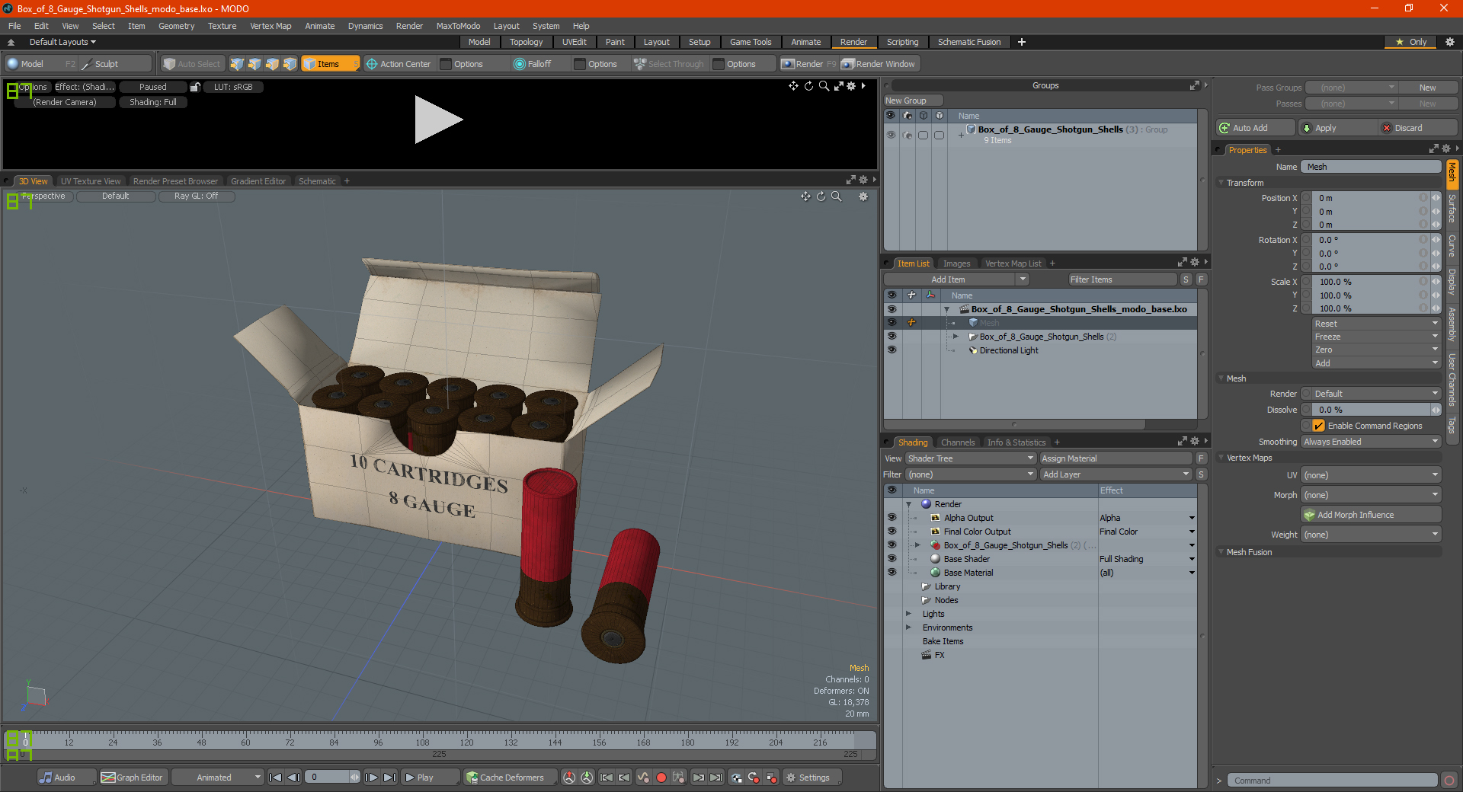This screenshot has width=1463, height=792.
Task: Switch to UV Texture View tab
Action: pyautogui.click(x=91, y=181)
